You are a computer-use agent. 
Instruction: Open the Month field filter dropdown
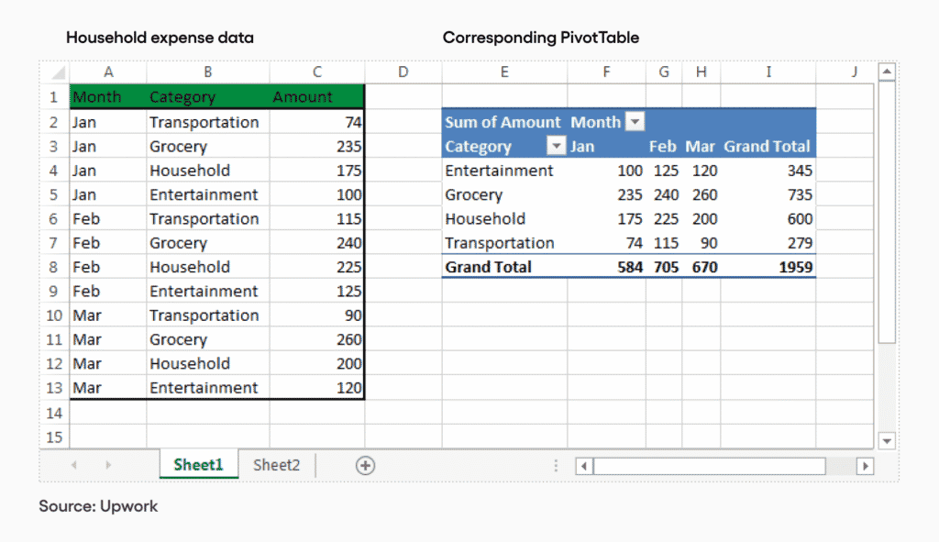(x=633, y=121)
